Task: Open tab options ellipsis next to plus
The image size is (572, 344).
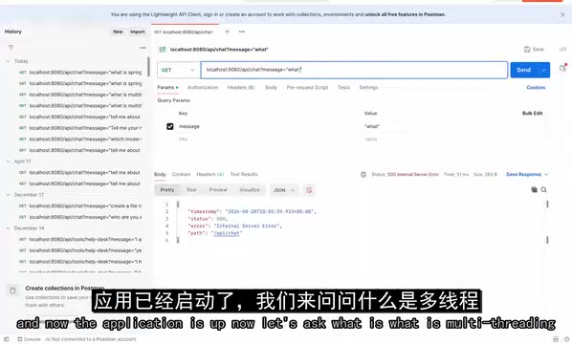Action: (242, 32)
